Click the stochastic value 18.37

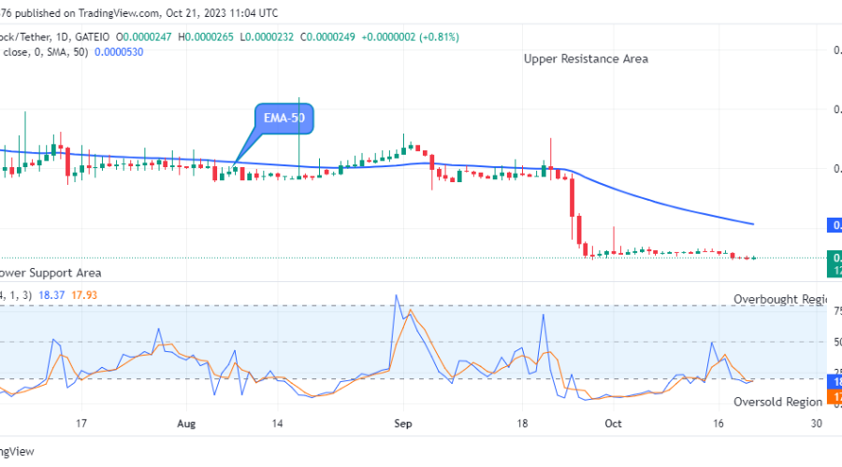51,295
